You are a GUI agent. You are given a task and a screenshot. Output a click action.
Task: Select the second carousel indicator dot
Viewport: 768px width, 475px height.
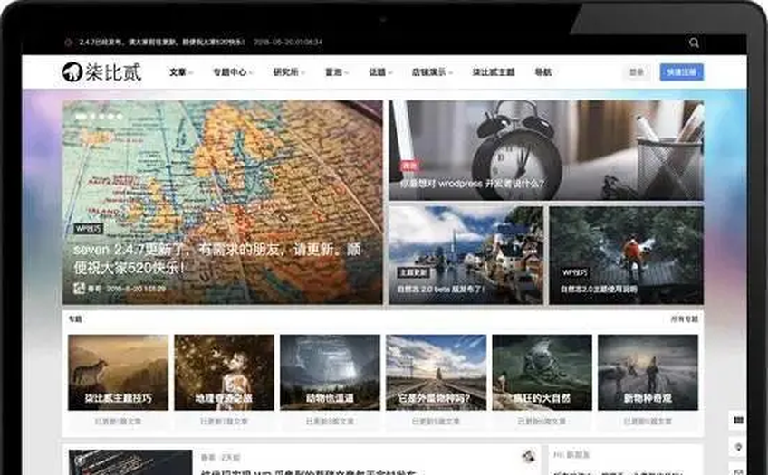[93, 117]
